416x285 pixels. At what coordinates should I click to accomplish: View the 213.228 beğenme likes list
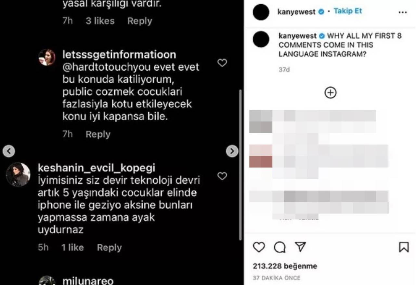point(285,266)
